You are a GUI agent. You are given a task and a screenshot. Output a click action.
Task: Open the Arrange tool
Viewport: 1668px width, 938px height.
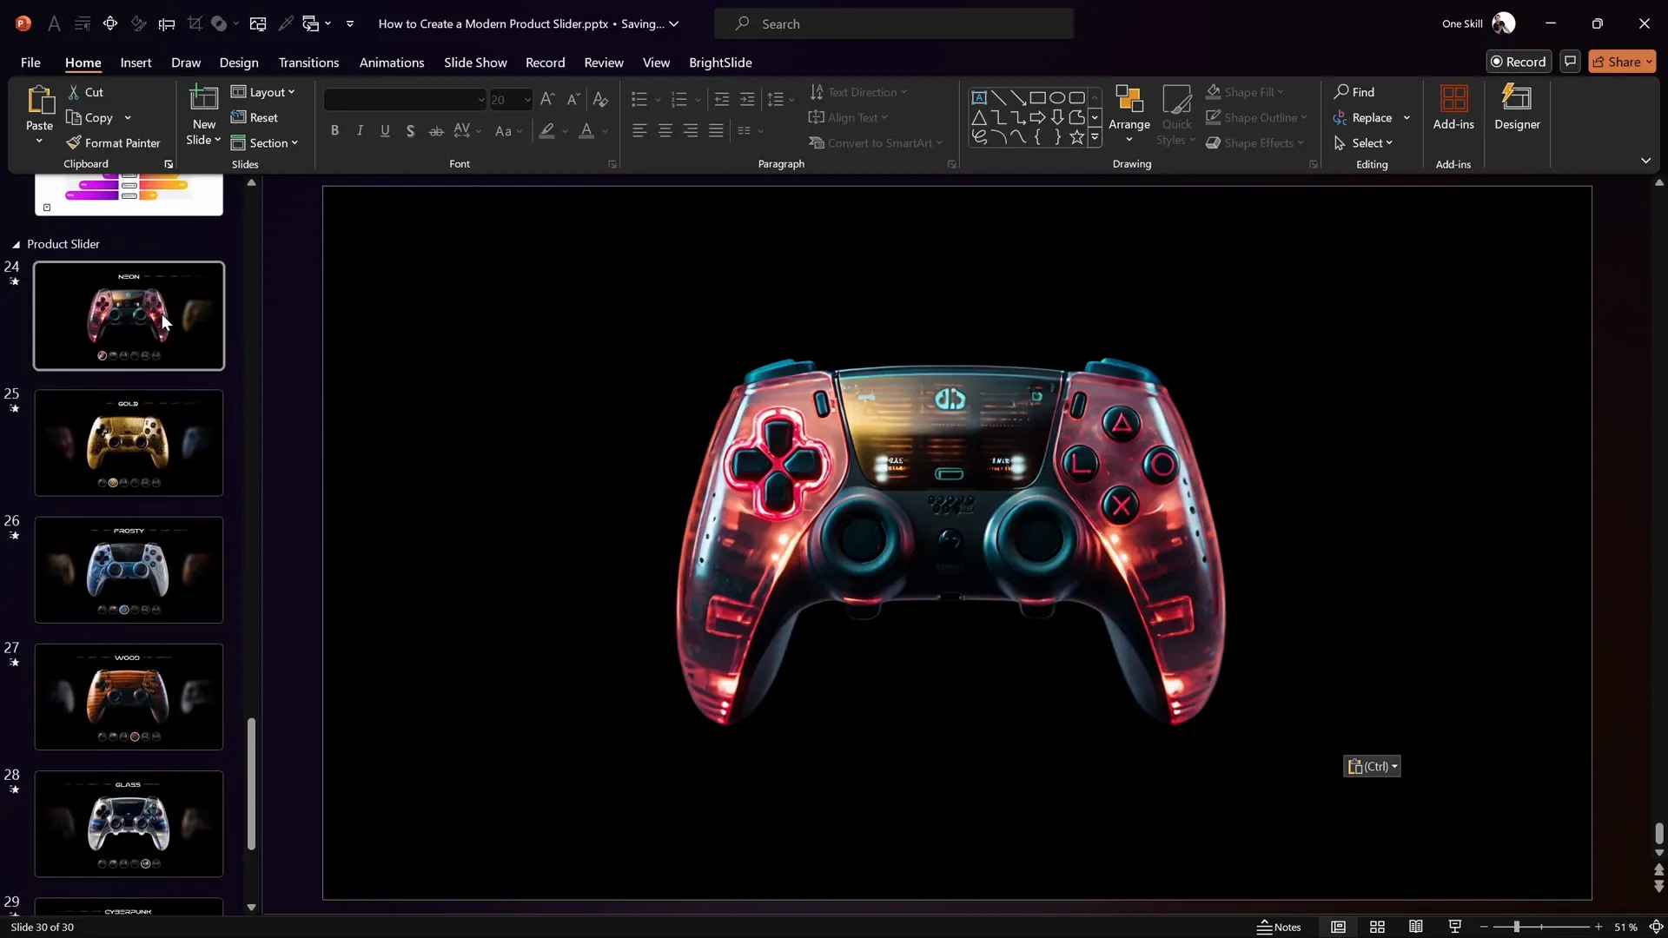[1129, 113]
